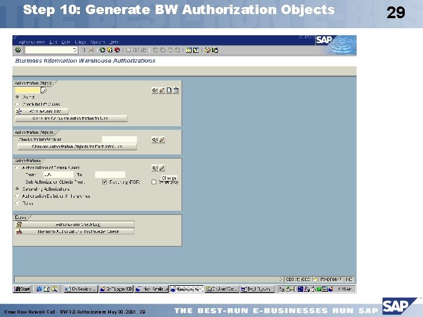Click the To user input field

coord(110,175)
